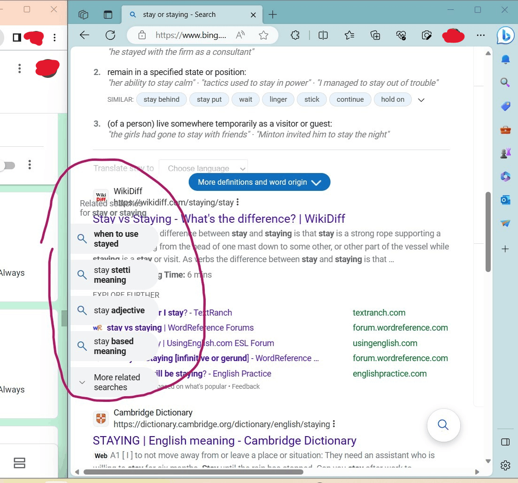Open notifications bell in sidebar
Screen dimensions: 518x483
tap(505, 59)
